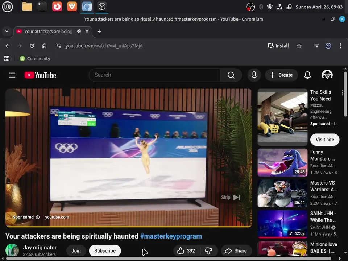This screenshot has width=348, height=261.
Task: Open the tab search dropdown arrow
Action: coord(7,31)
